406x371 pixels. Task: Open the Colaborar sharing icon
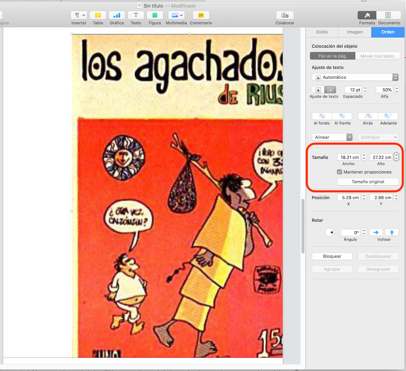(285, 15)
